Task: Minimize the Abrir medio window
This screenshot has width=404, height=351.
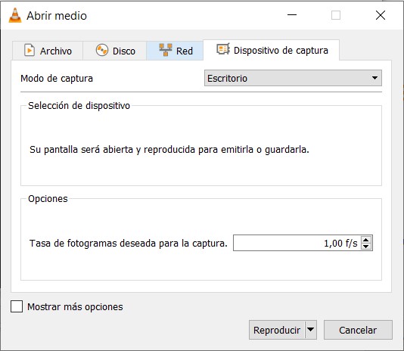Action: tap(292, 15)
